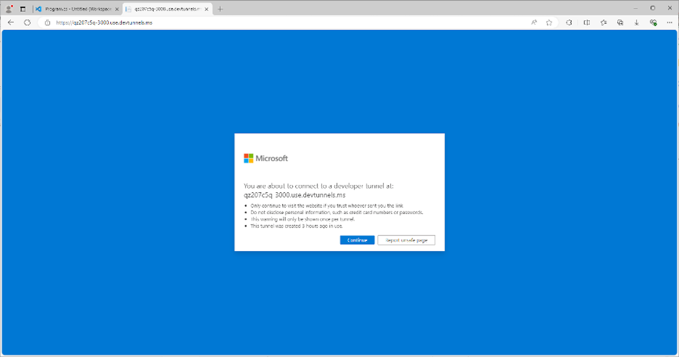This screenshot has width=679, height=357.
Task: Open a new tab with the plus button
Action: click(x=220, y=8)
